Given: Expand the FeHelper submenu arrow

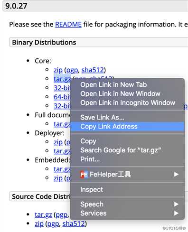Looking at the screenshot, I should point(176,175).
